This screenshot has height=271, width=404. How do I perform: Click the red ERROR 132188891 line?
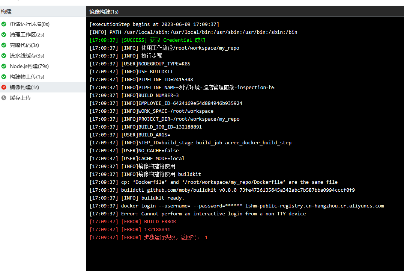click(129, 230)
